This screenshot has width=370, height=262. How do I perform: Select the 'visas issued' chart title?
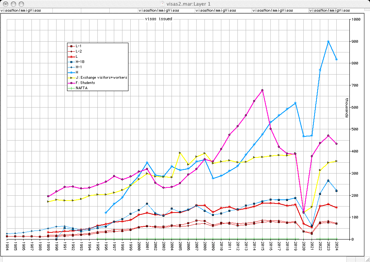click(158, 18)
